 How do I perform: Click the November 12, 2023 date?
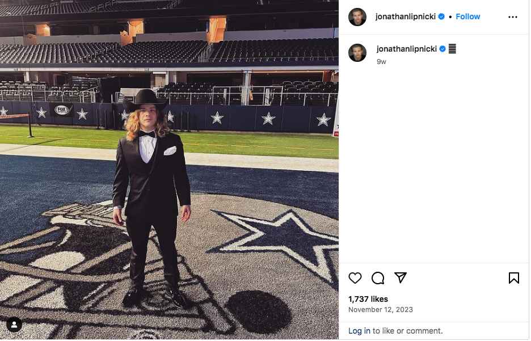[x=381, y=310]
